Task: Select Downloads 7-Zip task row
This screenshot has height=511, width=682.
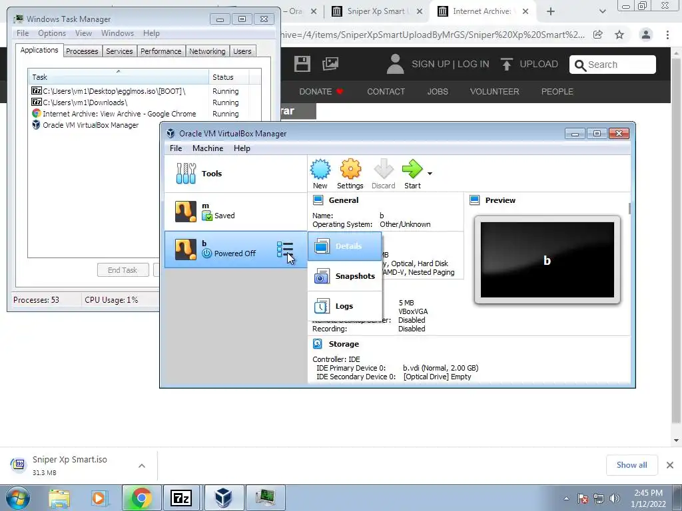Action: coord(145,102)
